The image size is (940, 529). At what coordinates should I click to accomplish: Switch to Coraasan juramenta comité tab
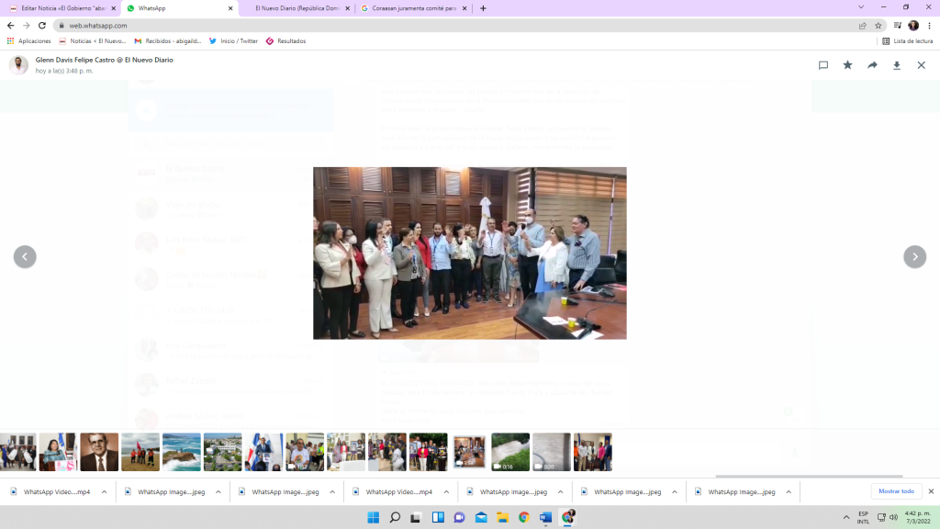[408, 8]
